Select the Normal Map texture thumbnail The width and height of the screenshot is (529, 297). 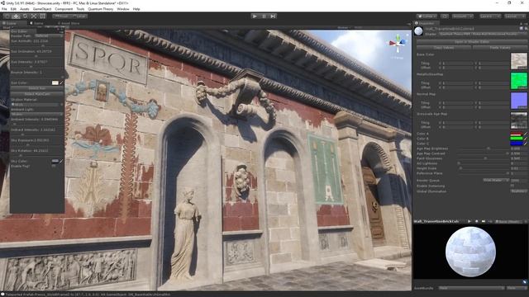[518, 101]
